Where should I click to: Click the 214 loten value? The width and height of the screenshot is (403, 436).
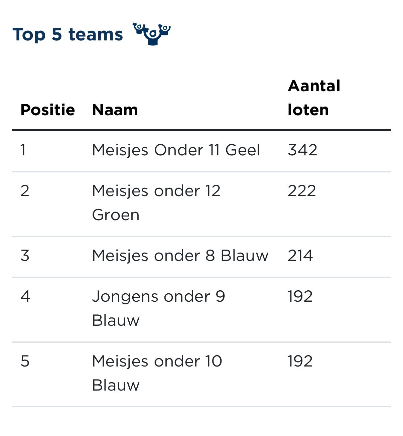click(x=300, y=256)
